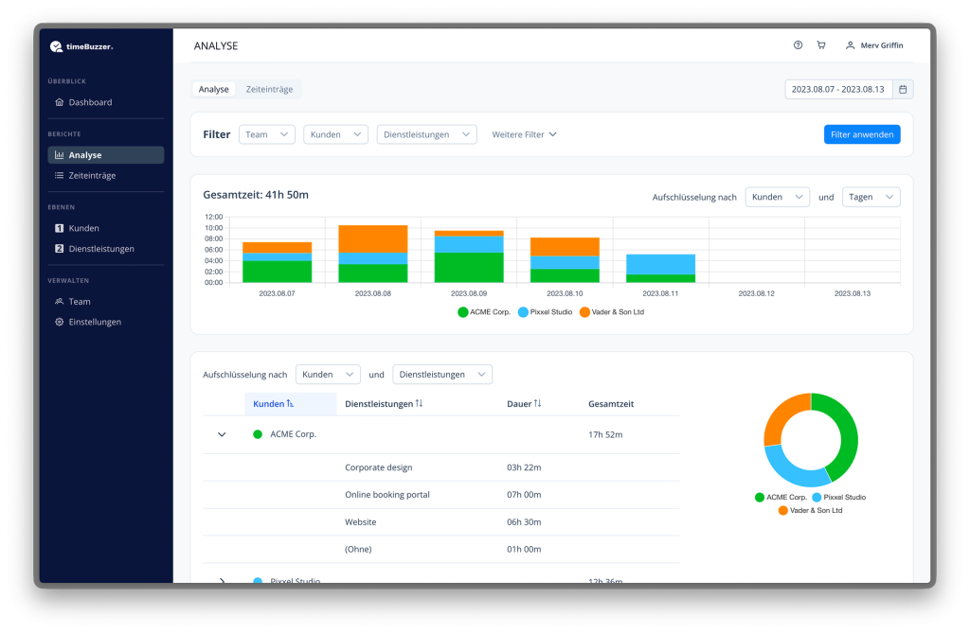
Task: Sort table by Dauer column
Action: click(524, 404)
